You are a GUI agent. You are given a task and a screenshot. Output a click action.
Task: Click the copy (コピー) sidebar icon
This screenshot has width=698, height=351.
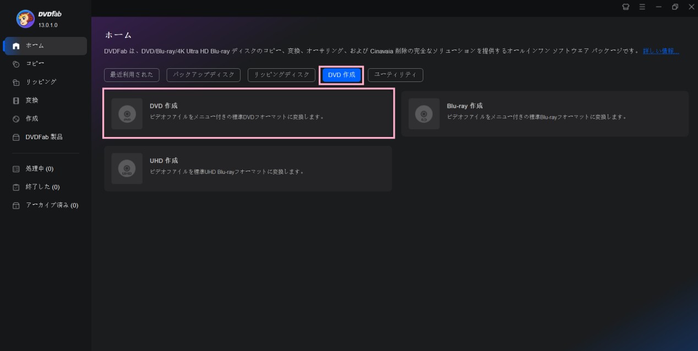[x=16, y=64]
